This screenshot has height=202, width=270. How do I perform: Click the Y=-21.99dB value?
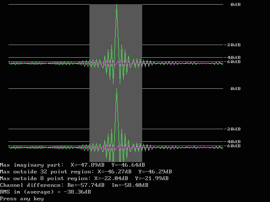tap(152, 178)
